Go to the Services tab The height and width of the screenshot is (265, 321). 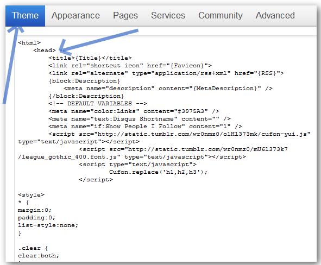[168, 16]
